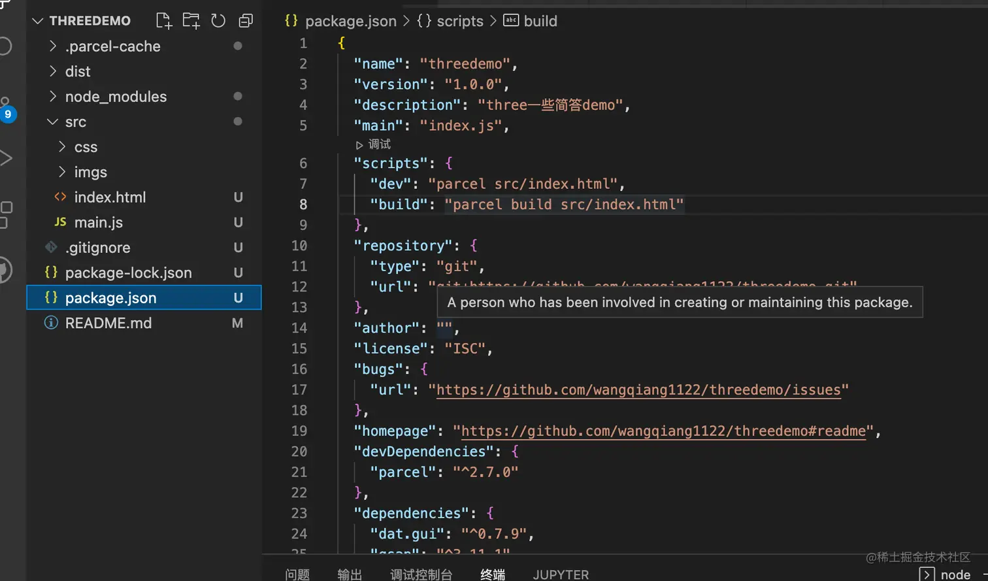Open the Search activity bar icon
Screen dimensions: 988x581
(5, 46)
